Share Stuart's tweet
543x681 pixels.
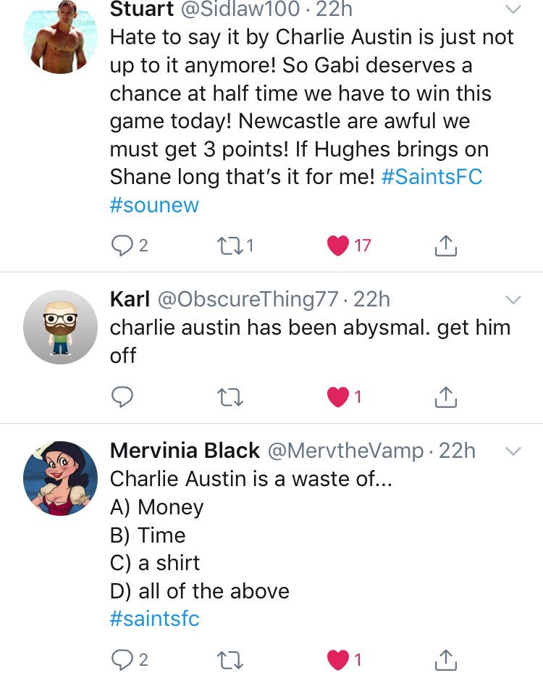(446, 246)
